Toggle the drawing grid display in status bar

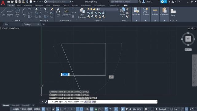[x=43, y=109]
